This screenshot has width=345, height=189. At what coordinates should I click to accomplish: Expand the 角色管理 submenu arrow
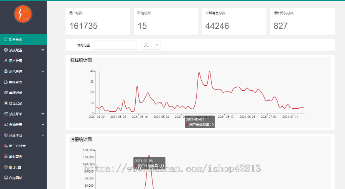point(43,72)
